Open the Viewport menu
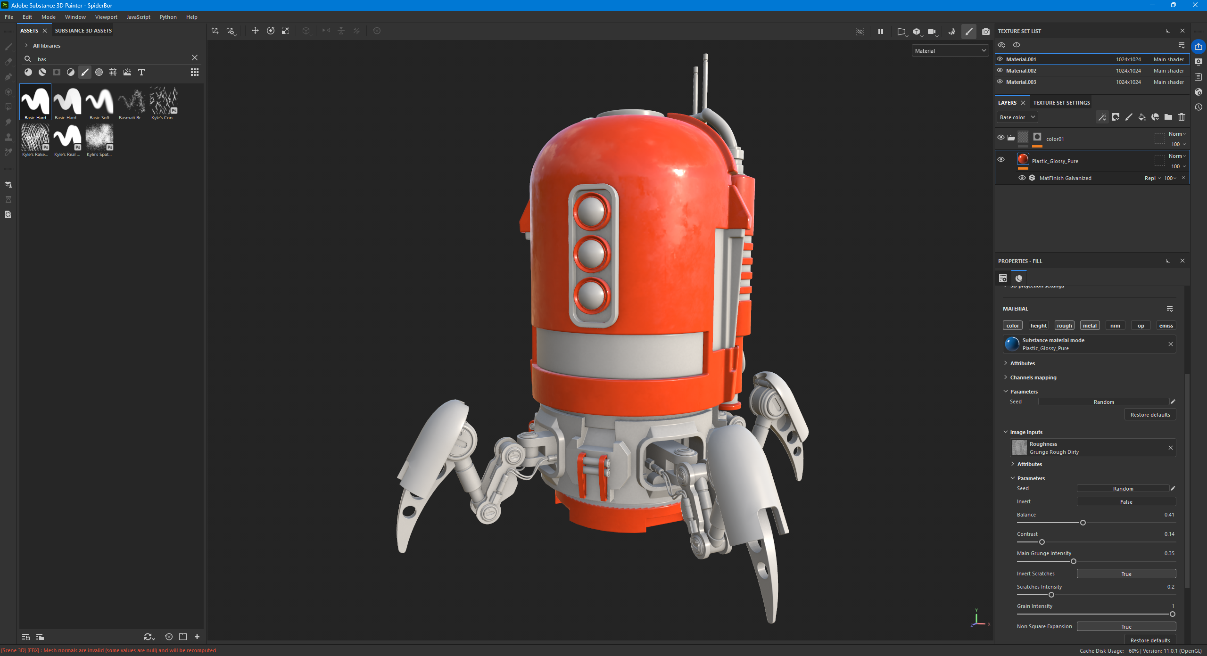Image resolution: width=1207 pixels, height=656 pixels. (106, 17)
